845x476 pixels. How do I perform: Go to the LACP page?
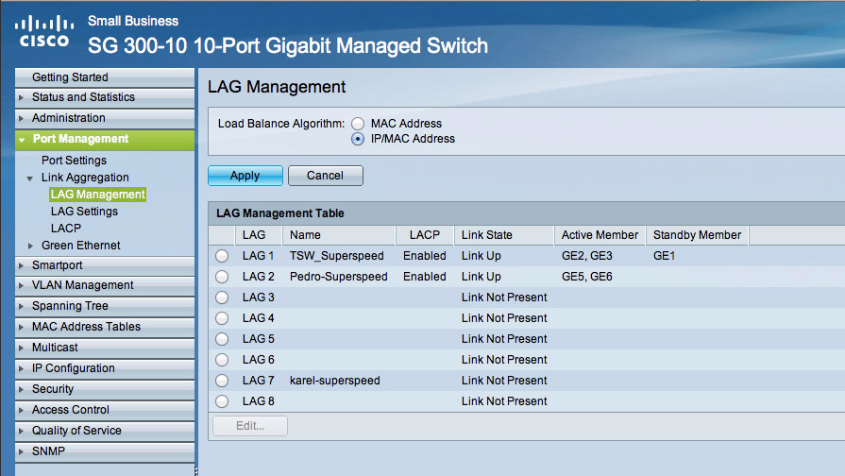point(66,229)
